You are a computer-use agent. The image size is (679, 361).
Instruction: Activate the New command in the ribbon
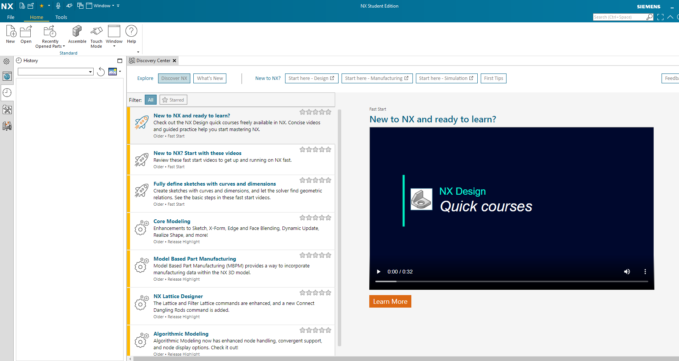click(x=10, y=34)
